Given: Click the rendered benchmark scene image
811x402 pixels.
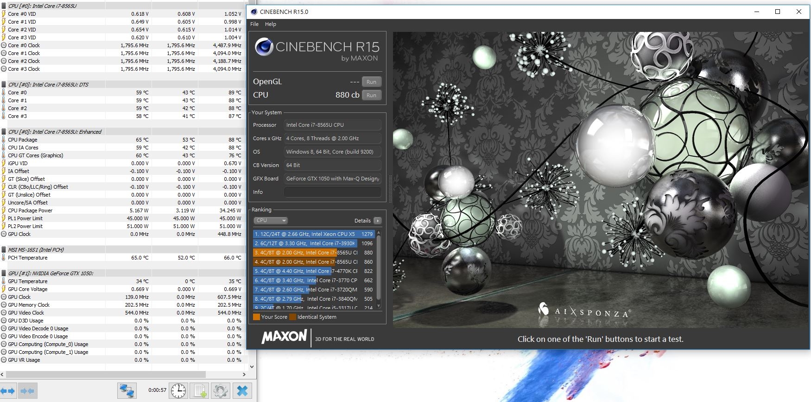Looking at the screenshot, I should coord(601,179).
